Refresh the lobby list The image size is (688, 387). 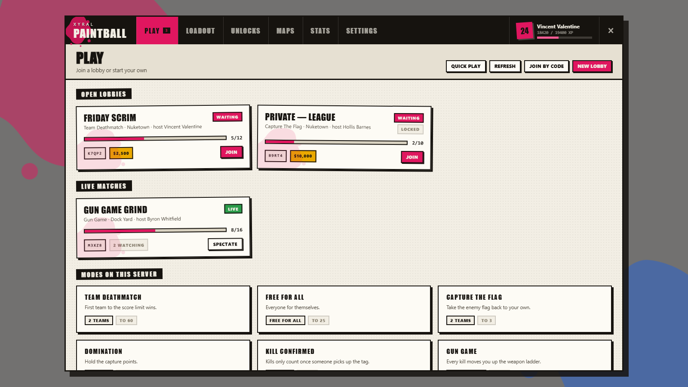[505, 66]
